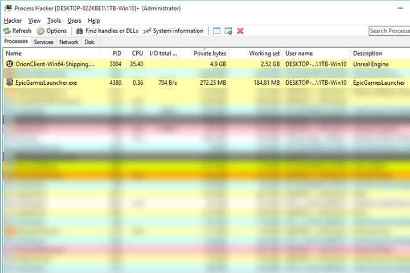The image size is (410, 273).
Task: Click the Unreal Engine icon of OrionClient row
Action: 10,64
